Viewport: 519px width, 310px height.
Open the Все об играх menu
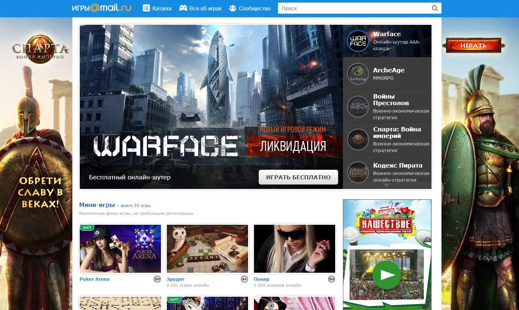click(x=200, y=8)
